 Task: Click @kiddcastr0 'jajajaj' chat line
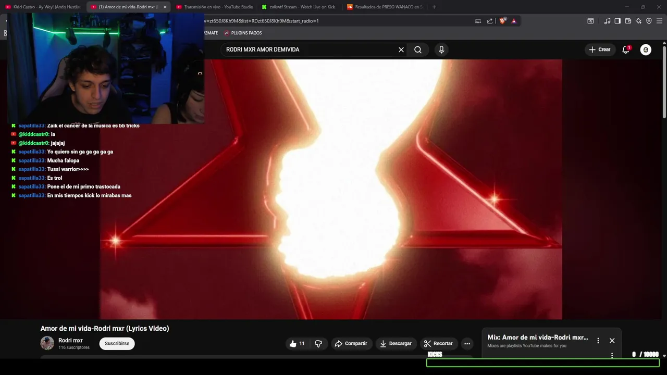point(38,143)
